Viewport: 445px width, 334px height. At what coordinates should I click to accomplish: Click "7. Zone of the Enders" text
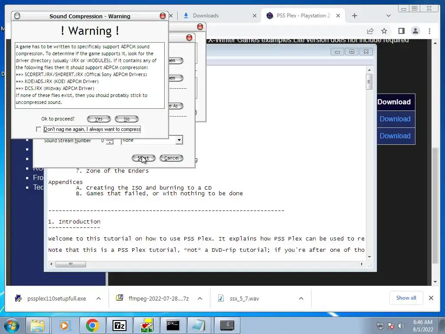(113, 170)
